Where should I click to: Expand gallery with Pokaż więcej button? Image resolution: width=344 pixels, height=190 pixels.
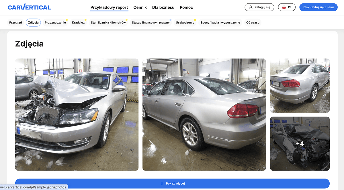point(172,183)
